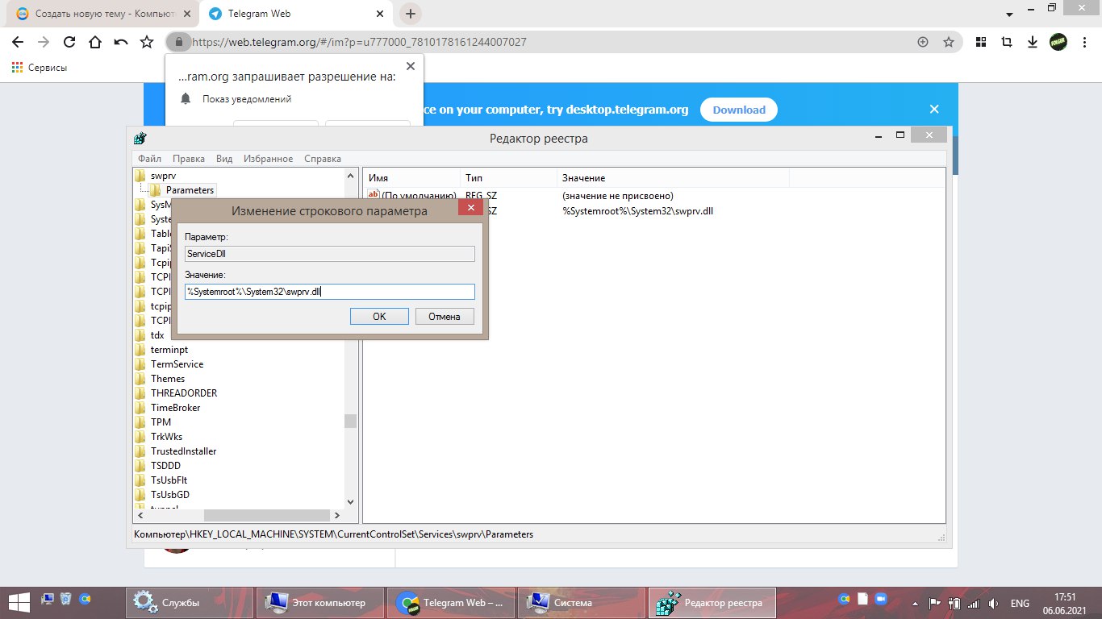This screenshot has width=1102, height=619.
Task: Open the Файл menu in Registry Editor
Action: (149, 159)
